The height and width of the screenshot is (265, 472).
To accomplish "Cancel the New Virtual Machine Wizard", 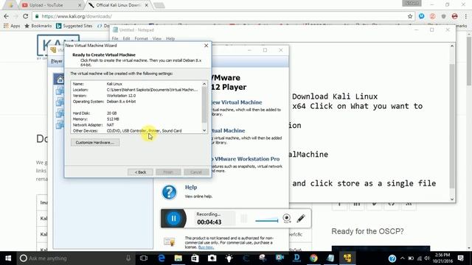I will (x=196, y=172).
